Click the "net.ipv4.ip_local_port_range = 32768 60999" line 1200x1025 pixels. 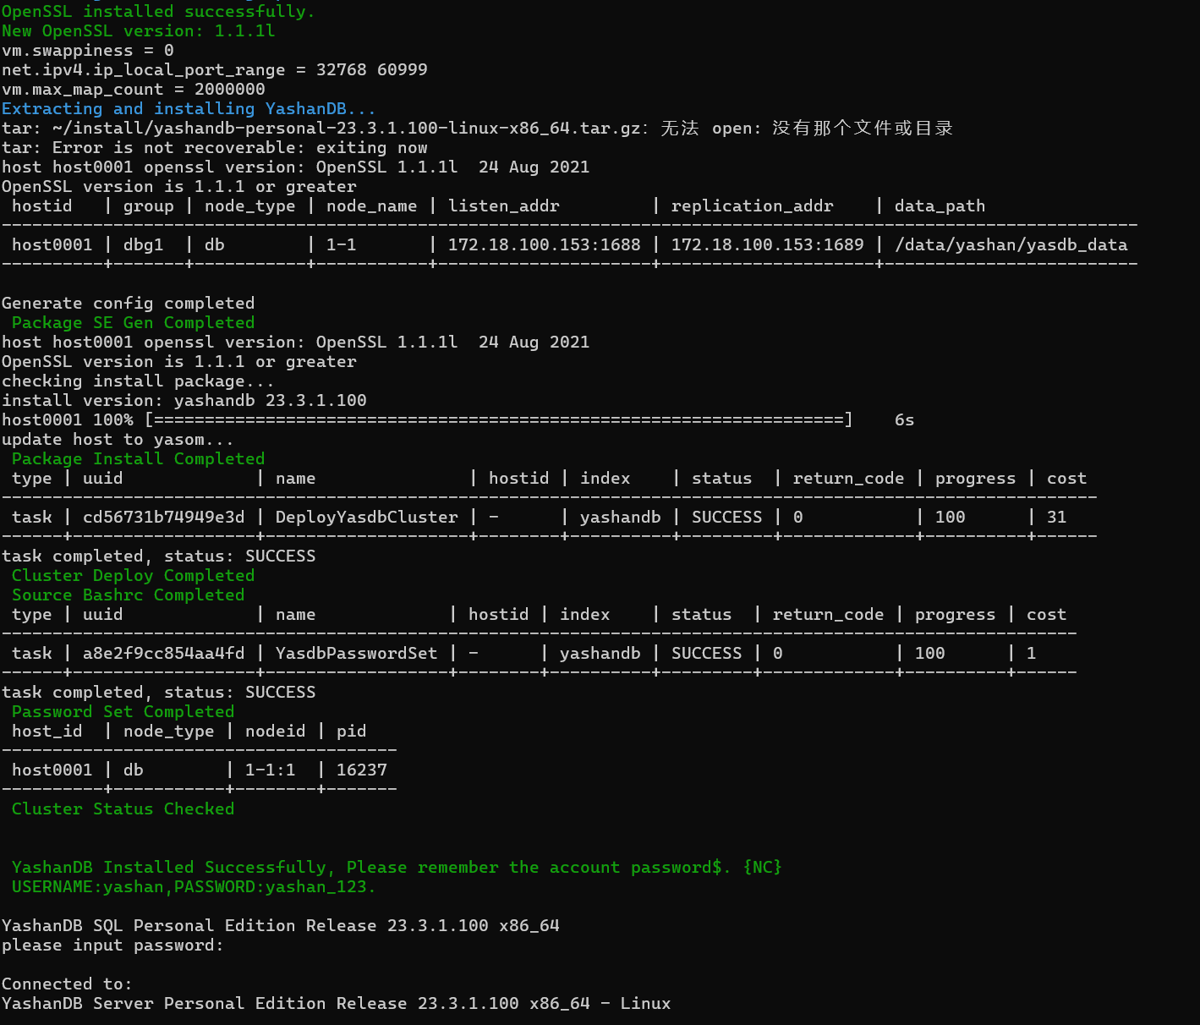(x=215, y=70)
